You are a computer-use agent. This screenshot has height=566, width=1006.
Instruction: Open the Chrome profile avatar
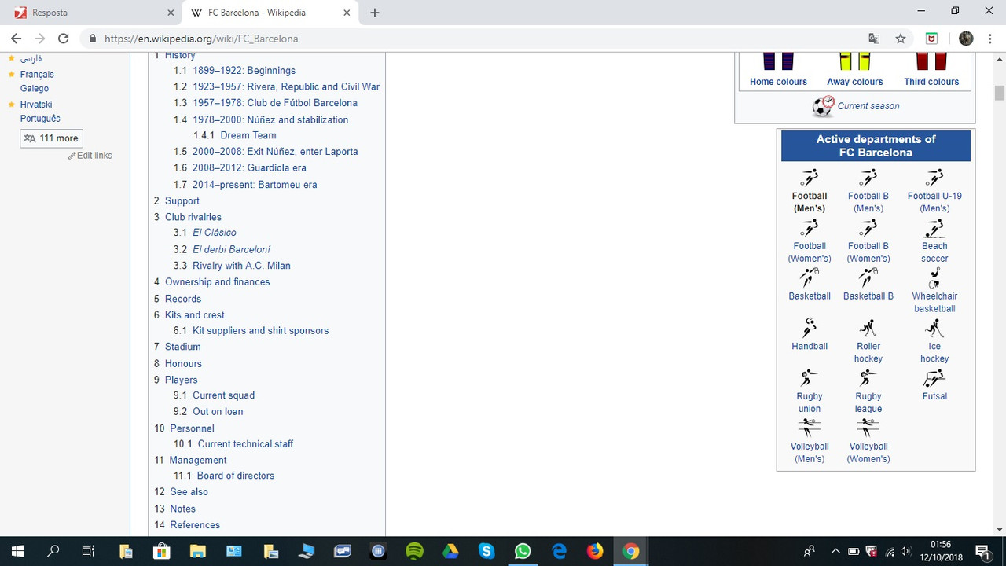pyautogui.click(x=967, y=39)
